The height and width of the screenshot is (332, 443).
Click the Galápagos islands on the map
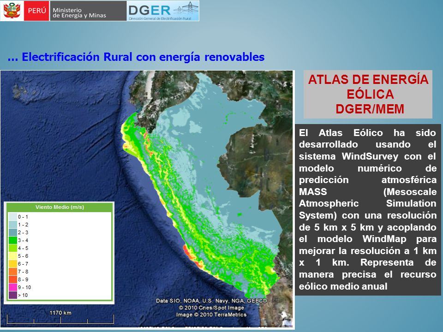coord(23,91)
